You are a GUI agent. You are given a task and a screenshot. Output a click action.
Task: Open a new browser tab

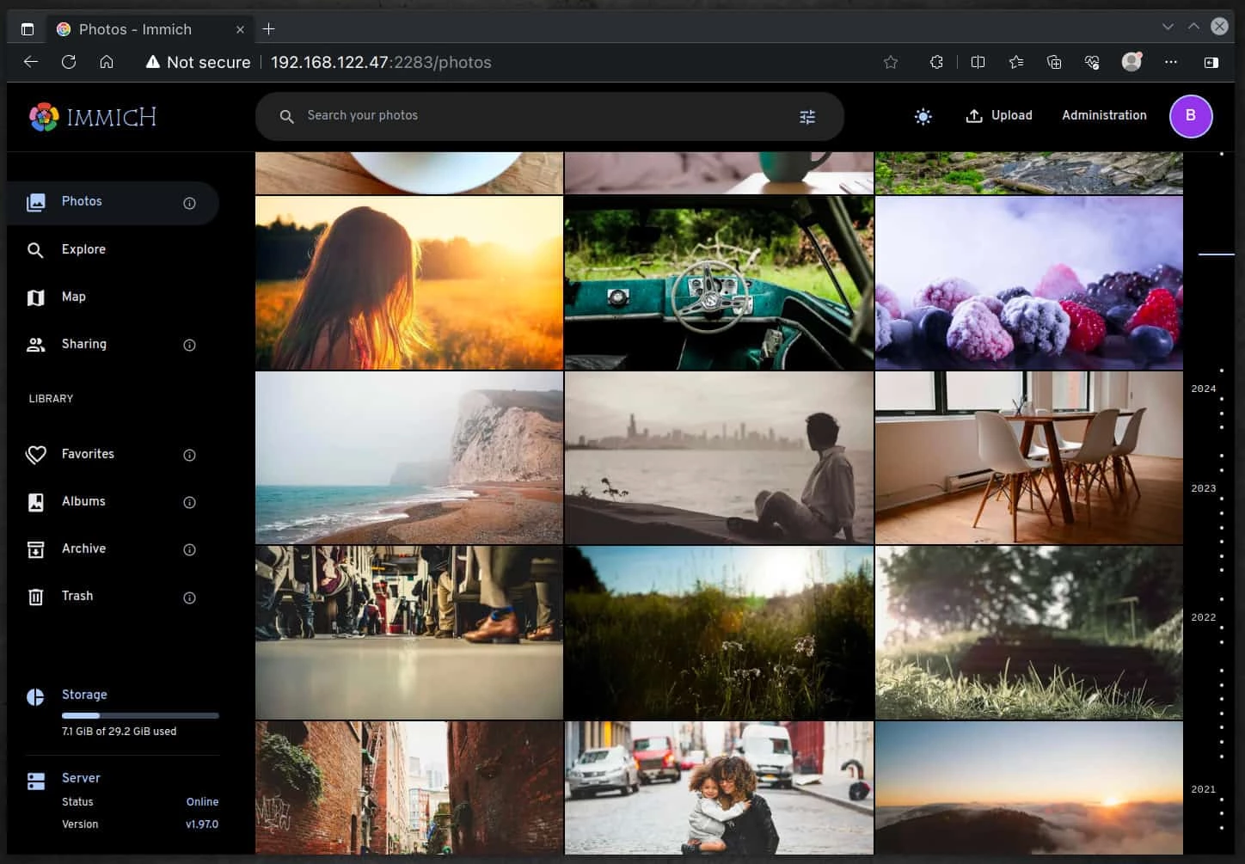(x=269, y=29)
